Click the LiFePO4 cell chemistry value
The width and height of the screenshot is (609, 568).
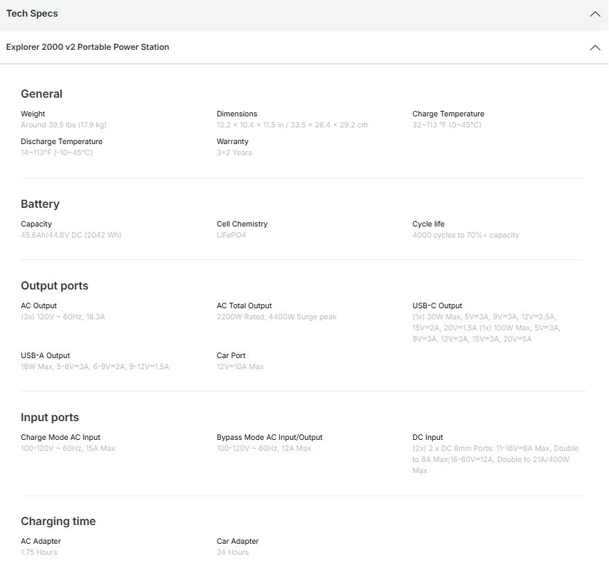[x=231, y=236]
